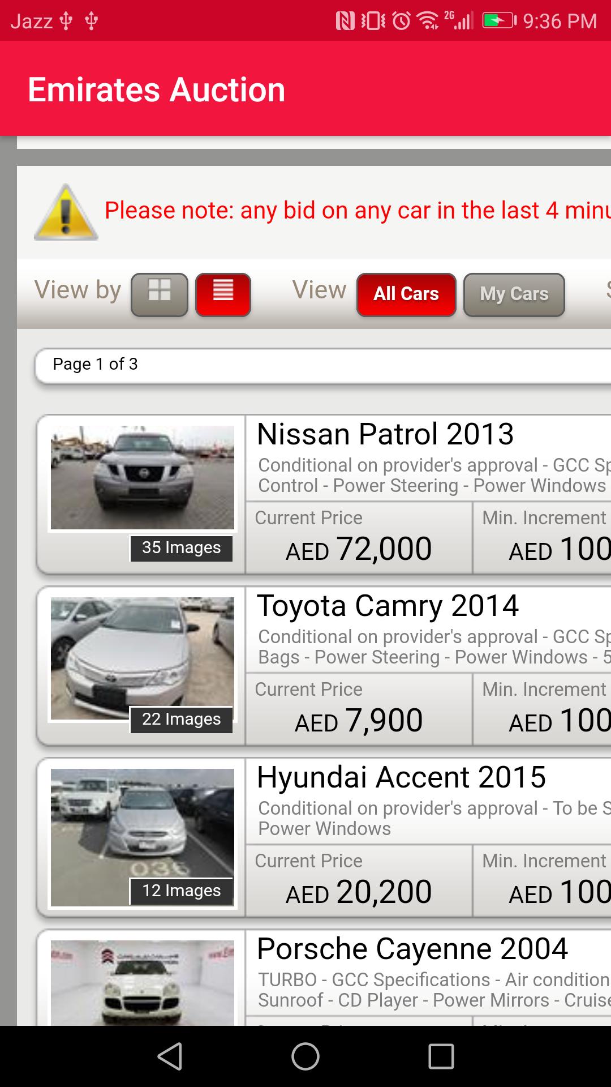Open Nissan Patrol 2013 listing title
This screenshot has width=611, height=1087.
(x=385, y=434)
